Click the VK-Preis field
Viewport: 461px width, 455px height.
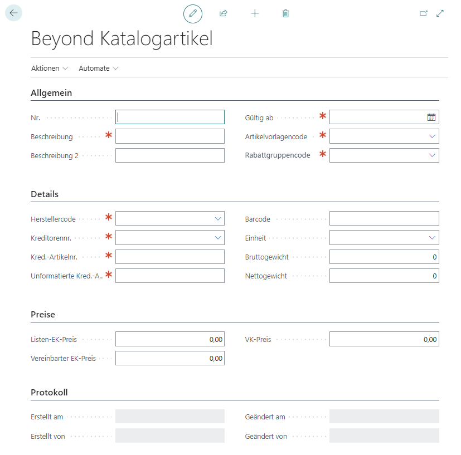pos(384,339)
